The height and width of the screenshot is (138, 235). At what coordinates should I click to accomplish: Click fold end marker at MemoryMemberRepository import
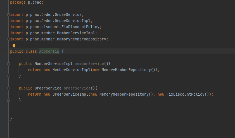(x=9, y=39)
